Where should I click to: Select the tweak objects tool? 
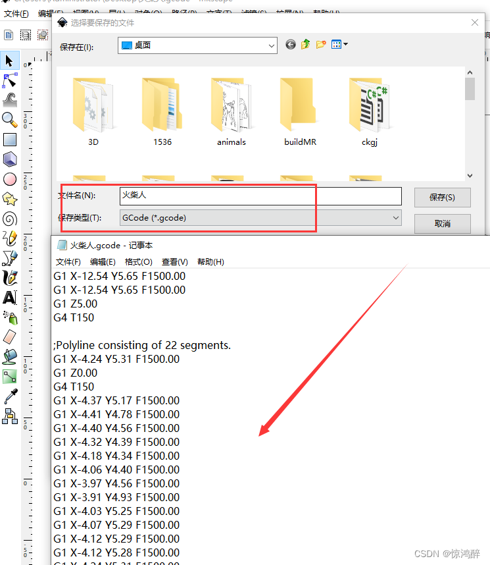10,100
